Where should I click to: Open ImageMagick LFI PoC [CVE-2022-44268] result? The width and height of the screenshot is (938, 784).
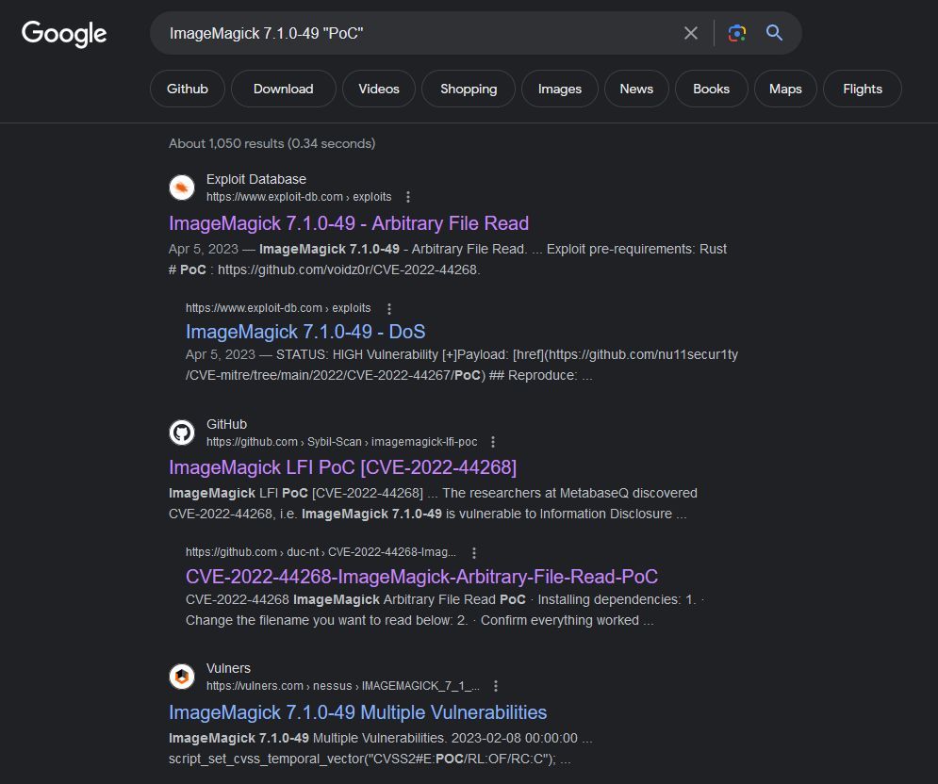click(x=343, y=467)
